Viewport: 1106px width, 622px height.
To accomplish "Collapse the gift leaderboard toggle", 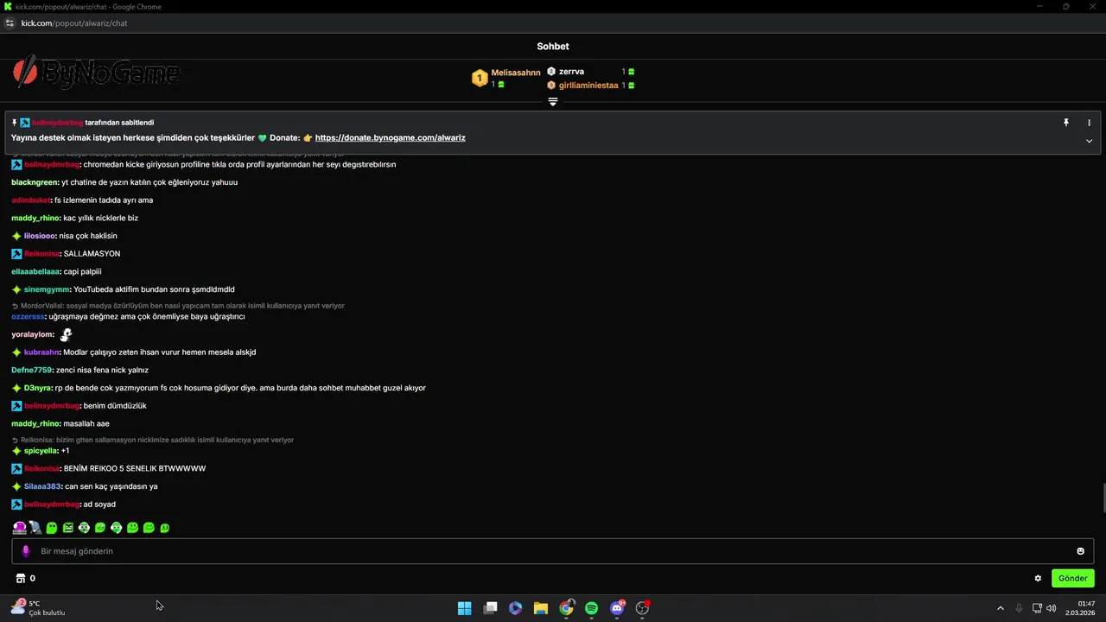I will (x=553, y=101).
